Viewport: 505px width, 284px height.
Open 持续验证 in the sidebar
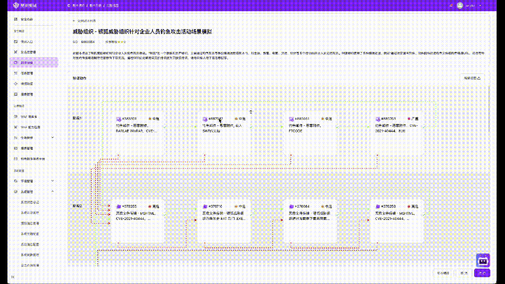[27, 84]
